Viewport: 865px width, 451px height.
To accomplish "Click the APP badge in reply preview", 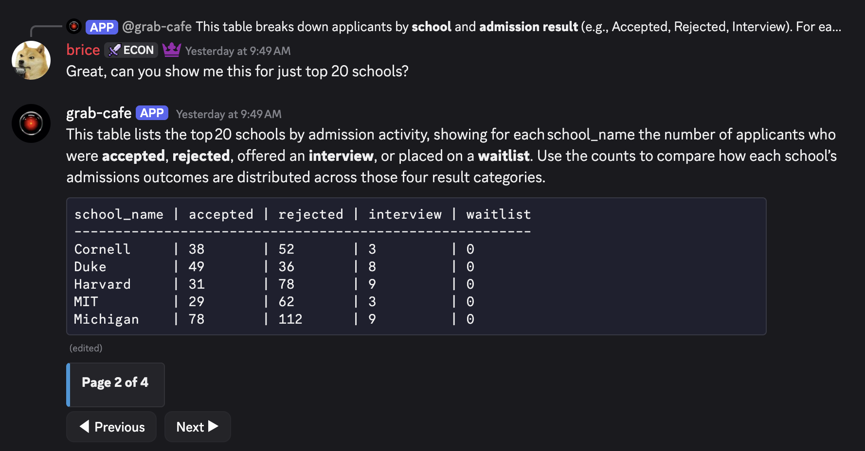I will (x=102, y=27).
